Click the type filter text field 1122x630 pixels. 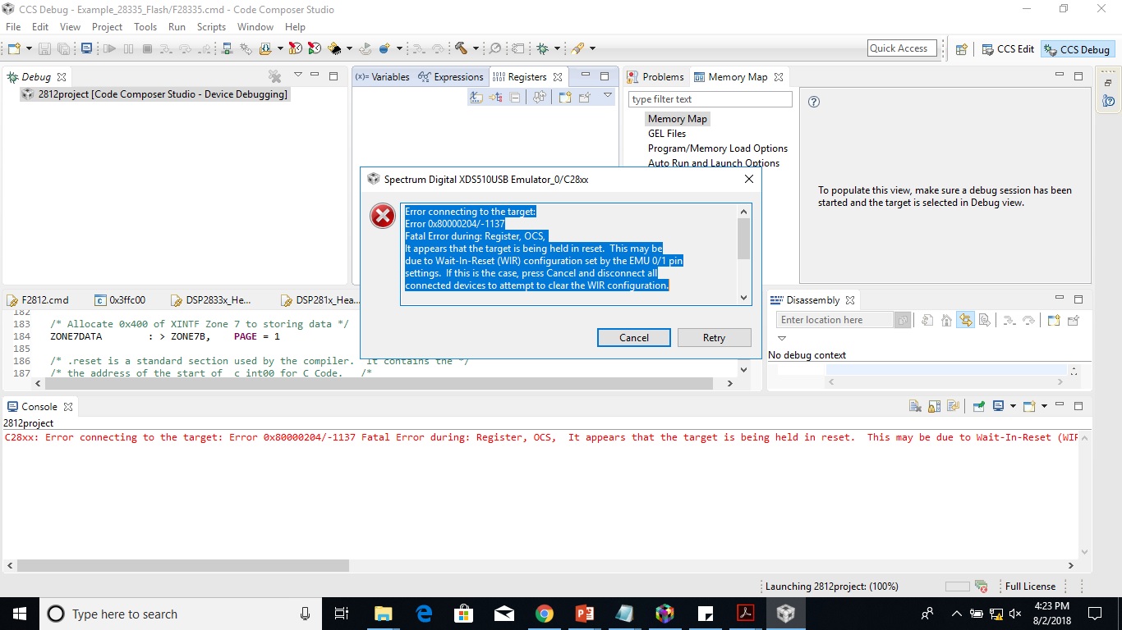point(710,99)
